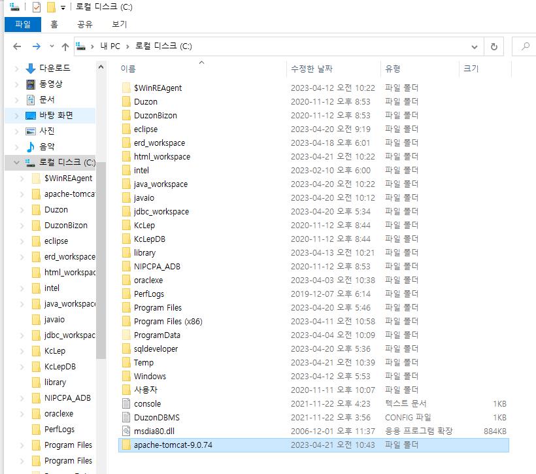
Task: Select sqldeveloper folder icon in list
Action: pyautogui.click(x=126, y=348)
